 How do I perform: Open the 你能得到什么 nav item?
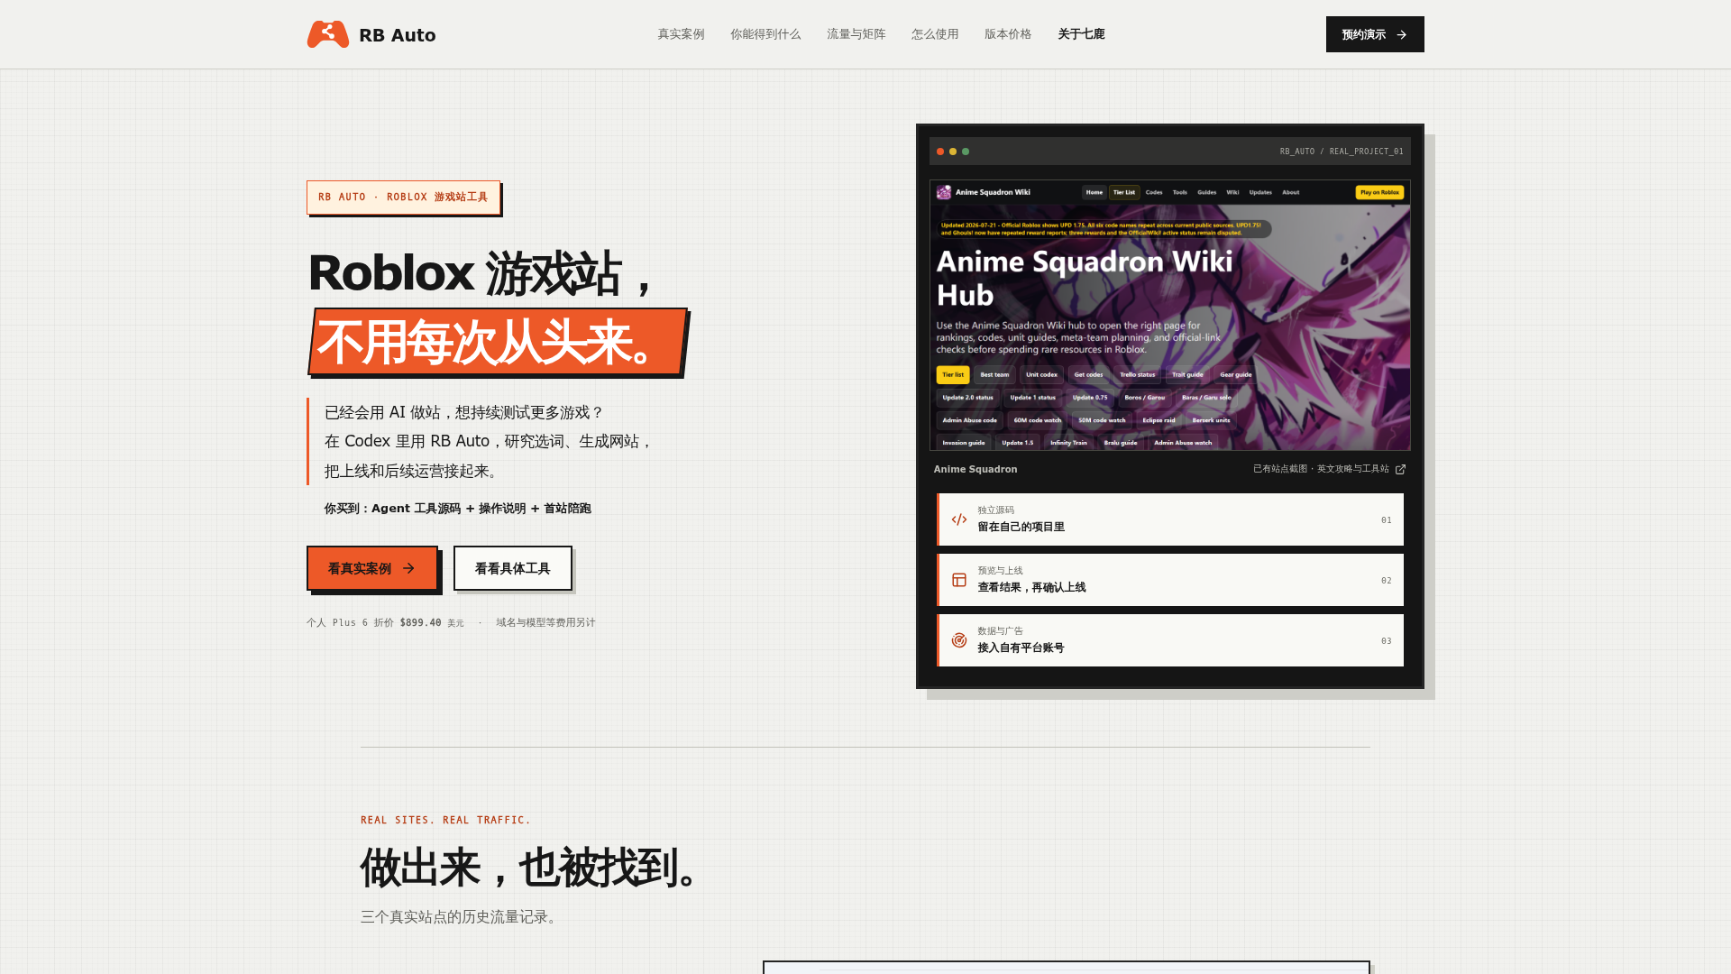pos(765,34)
